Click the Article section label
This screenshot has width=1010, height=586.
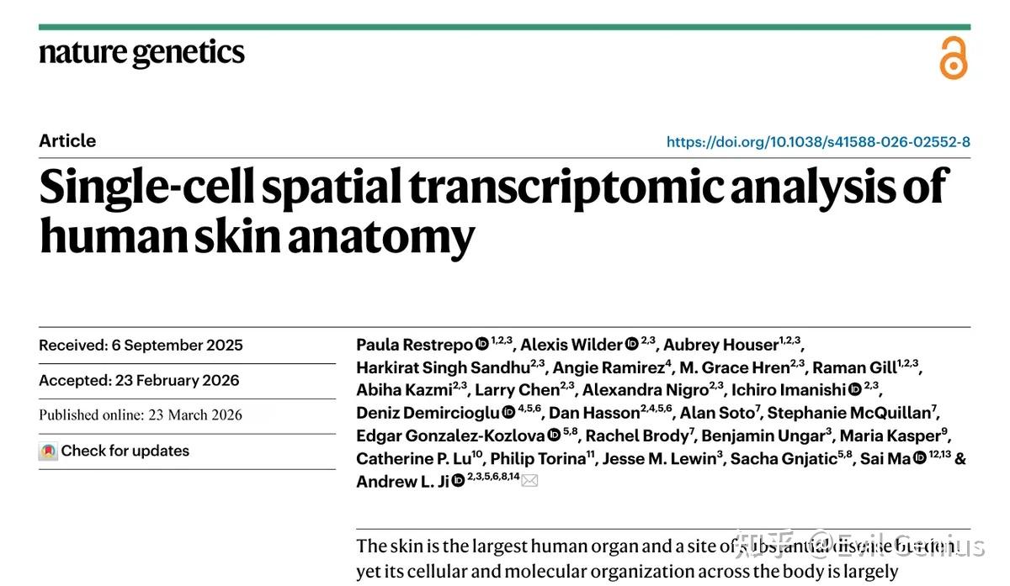67,140
